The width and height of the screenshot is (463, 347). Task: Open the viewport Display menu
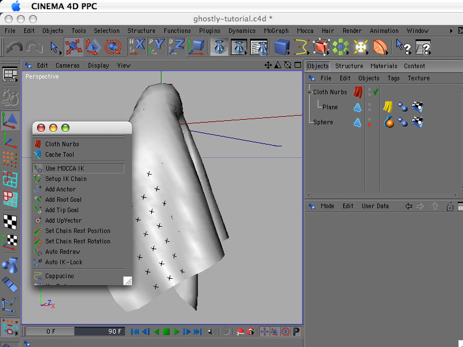(x=98, y=65)
